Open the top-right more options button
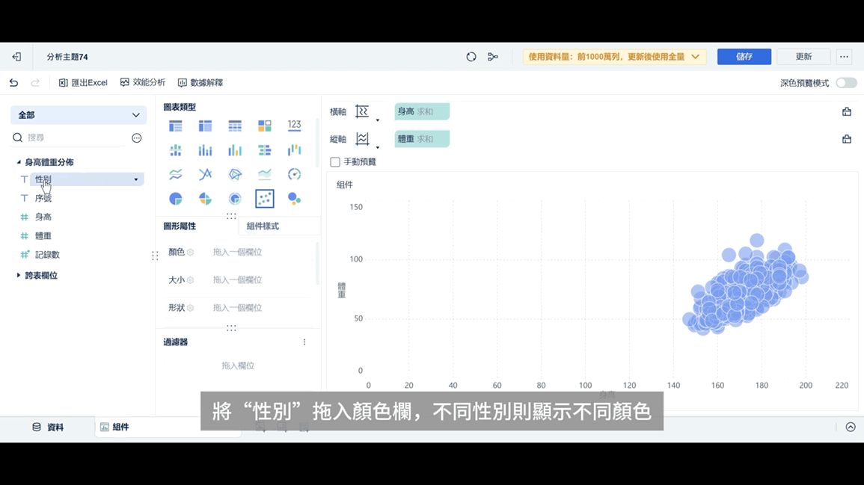 point(844,57)
